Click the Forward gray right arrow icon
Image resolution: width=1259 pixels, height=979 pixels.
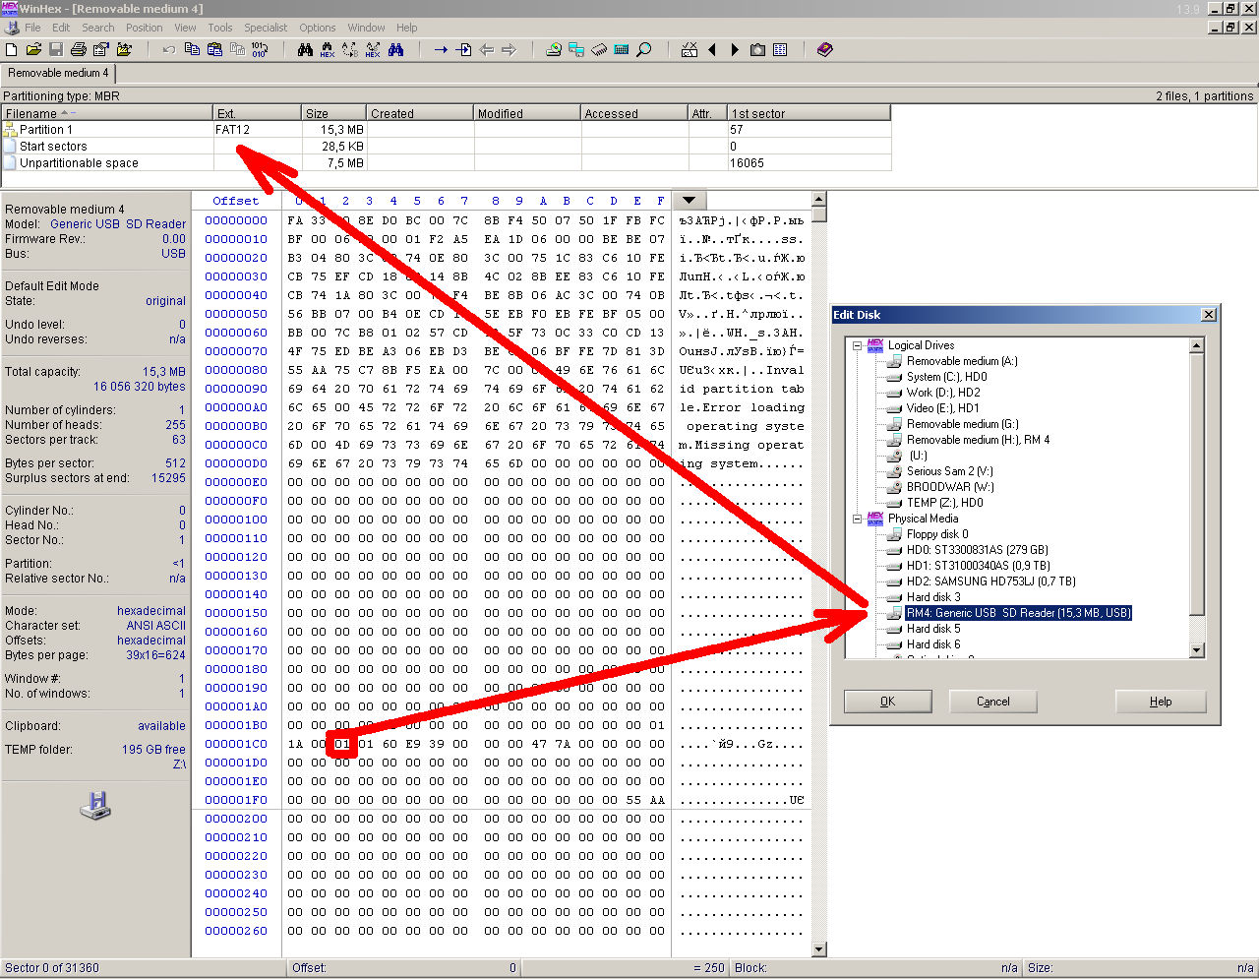pyautogui.click(x=509, y=49)
